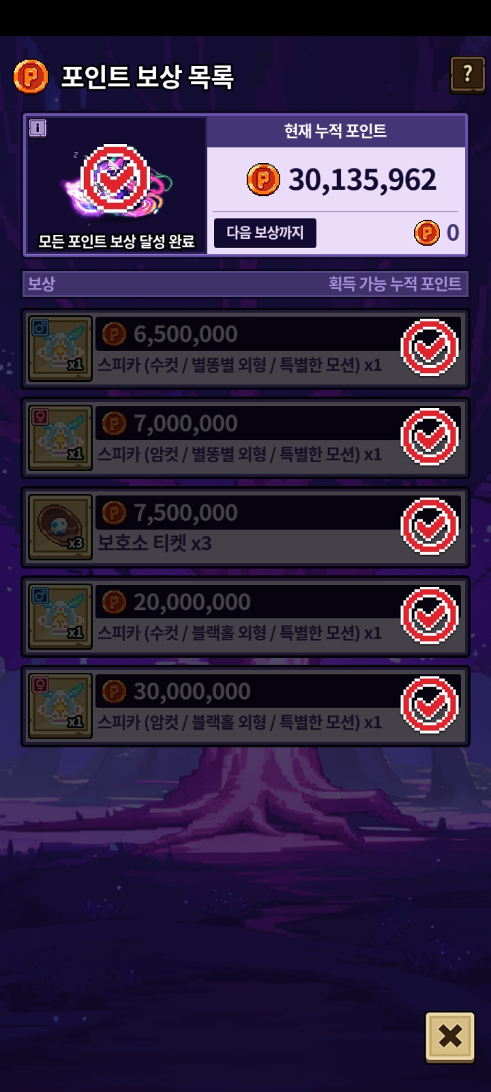Select the 7,000,000 reward item icon
Image resolution: width=491 pixels, height=1092 pixels.
coord(60,437)
